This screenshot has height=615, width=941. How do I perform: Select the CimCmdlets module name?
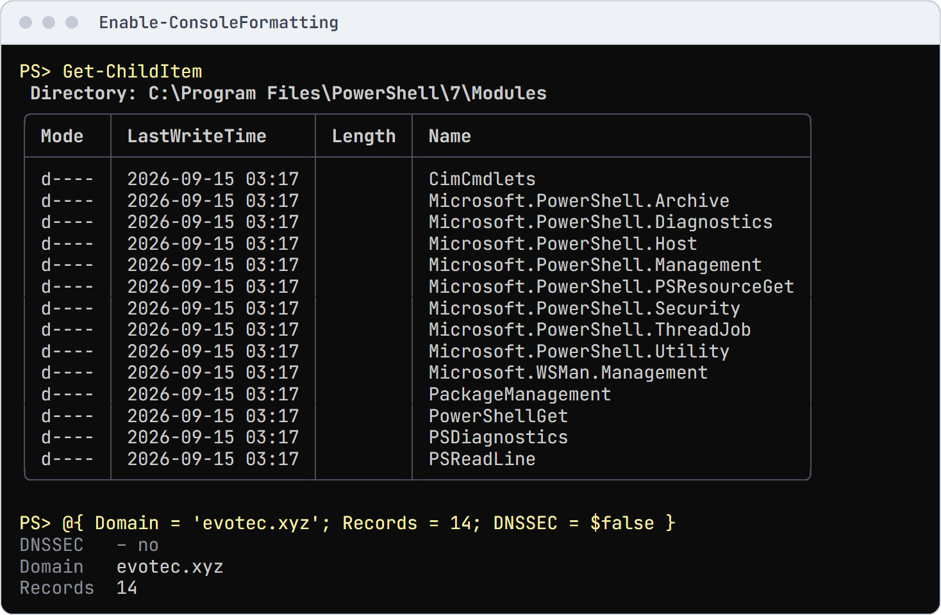482,179
